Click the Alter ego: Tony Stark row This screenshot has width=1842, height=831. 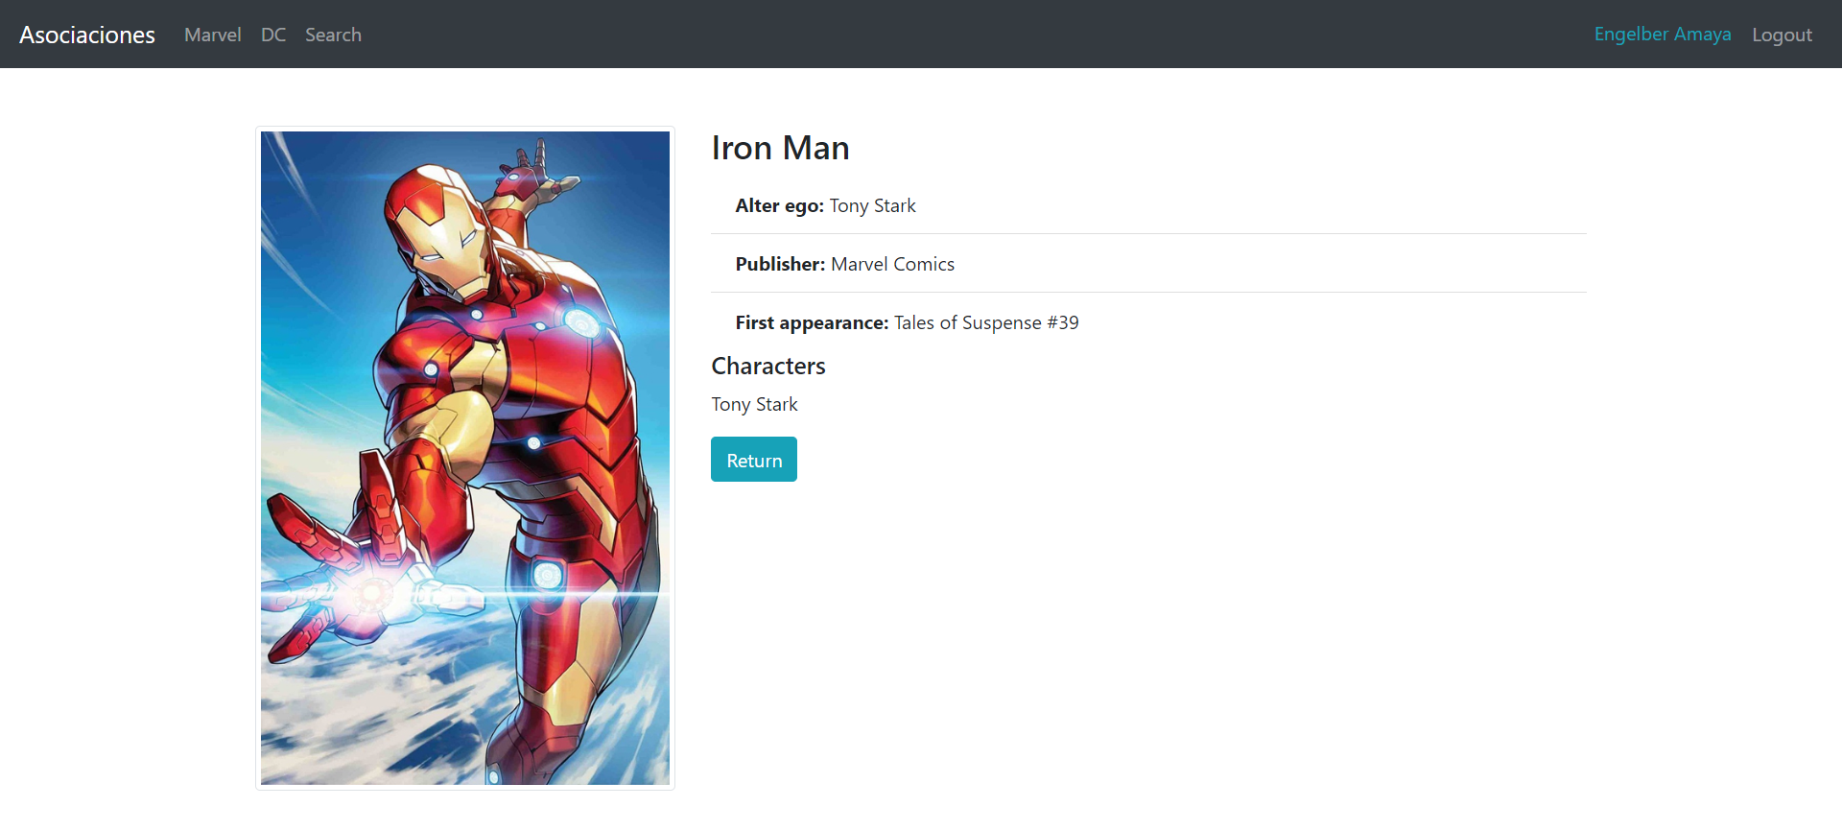[1148, 205]
